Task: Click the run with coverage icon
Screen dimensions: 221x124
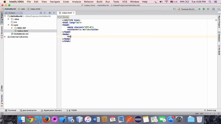Action: pos(208,9)
